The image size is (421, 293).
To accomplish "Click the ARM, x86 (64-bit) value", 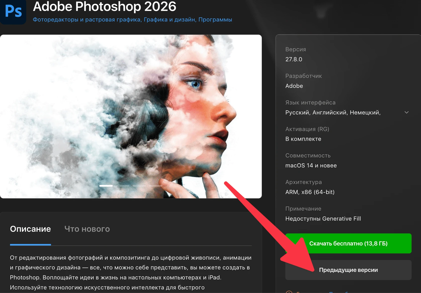I will (x=310, y=192).
